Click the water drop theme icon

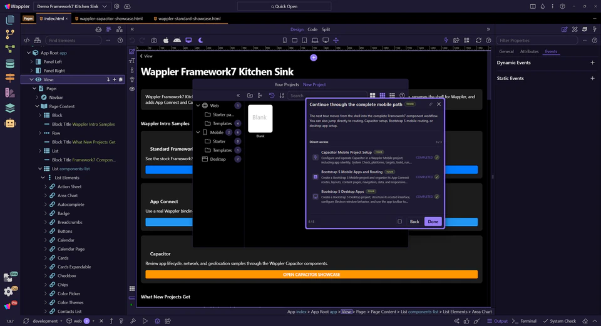pos(542,6)
